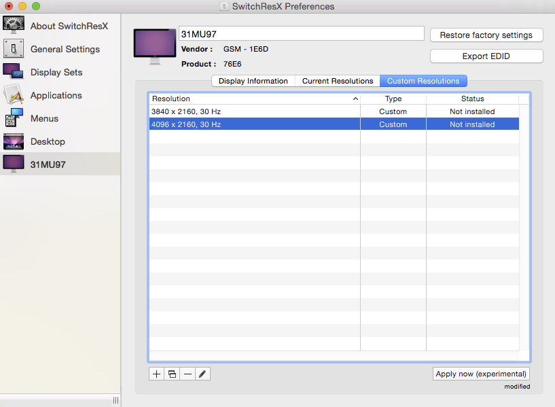Image resolution: width=555 pixels, height=407 pixels.
Task: Zoom the window with green button
Action: click(x=36, y=6)
